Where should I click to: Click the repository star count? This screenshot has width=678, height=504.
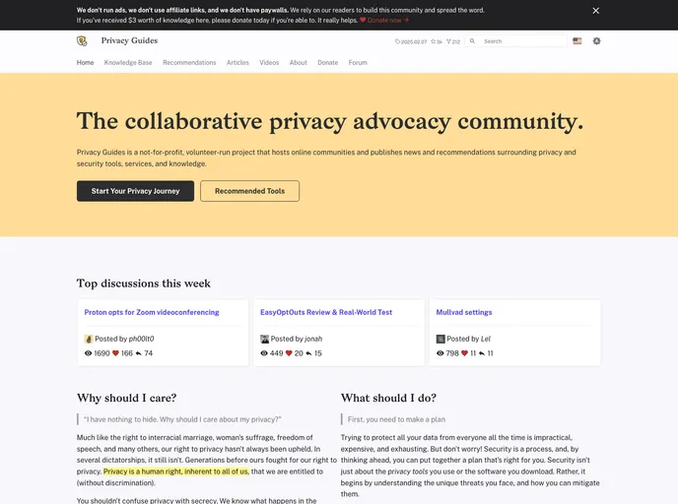tap(437, 41)
